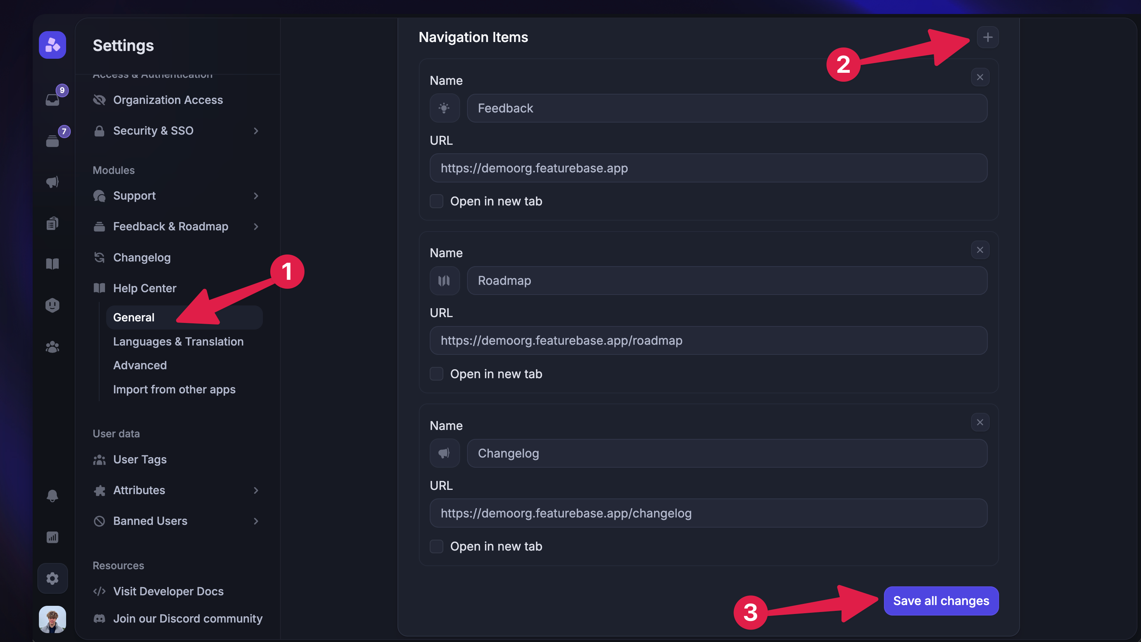Open the roadmap clipboard icon in sidebar
This screenshot has height=642, width=1141.
click(52, 223)
